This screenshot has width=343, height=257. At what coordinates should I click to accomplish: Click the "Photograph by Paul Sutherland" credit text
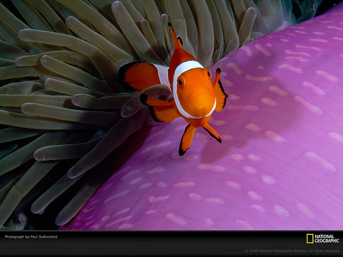point(31,237)
